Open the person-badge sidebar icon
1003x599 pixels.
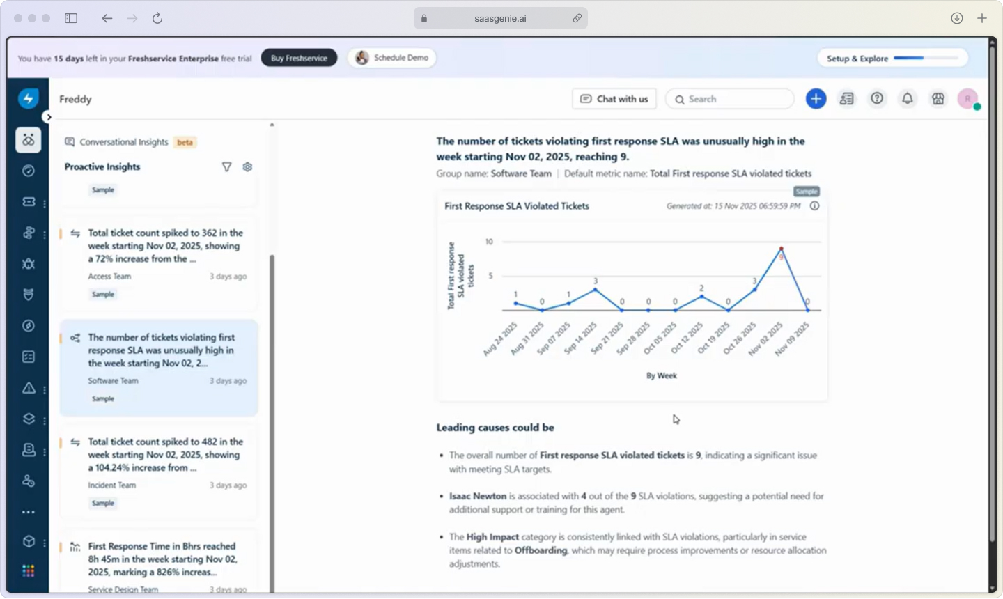29,450
